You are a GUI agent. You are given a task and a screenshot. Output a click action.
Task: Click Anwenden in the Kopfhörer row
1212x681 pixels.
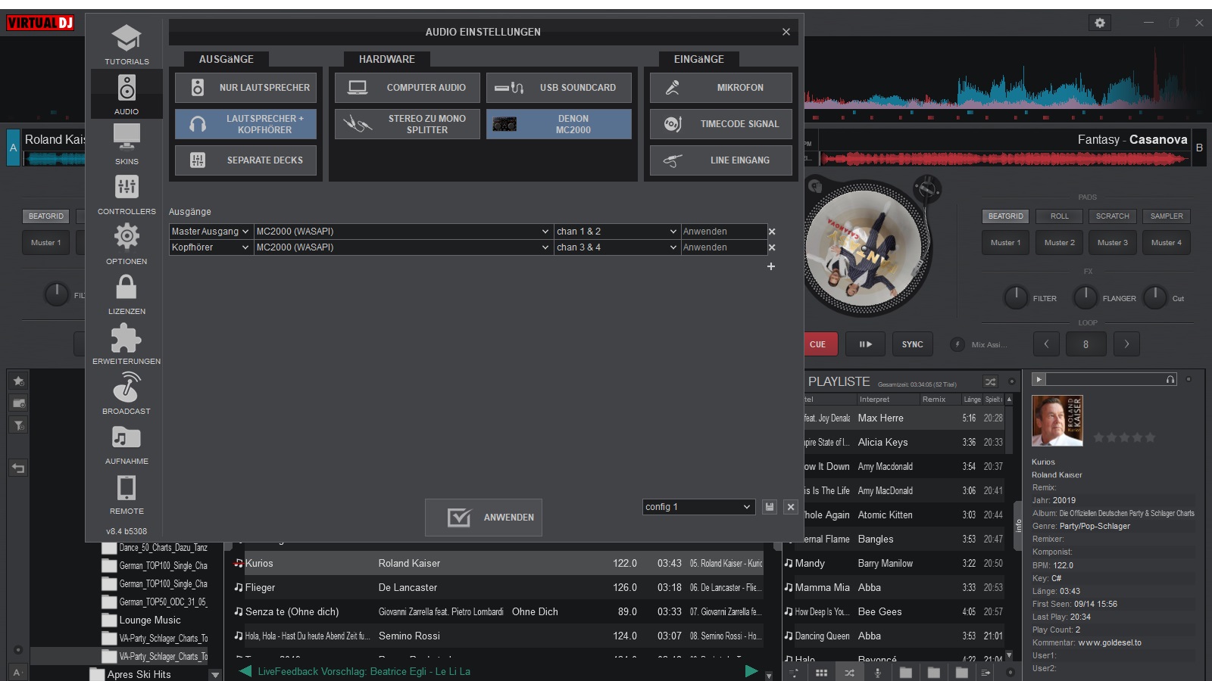tap(723, 247)
